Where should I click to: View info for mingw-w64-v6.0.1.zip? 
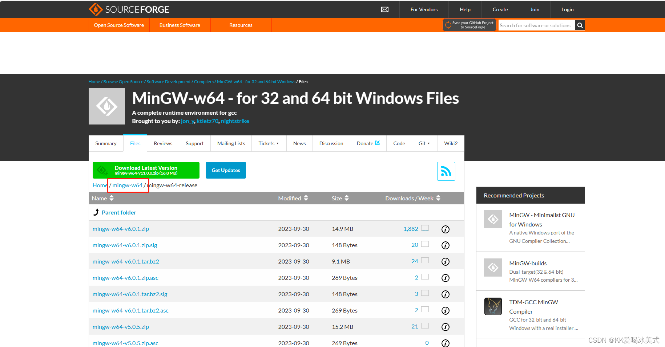pos(446,229)
